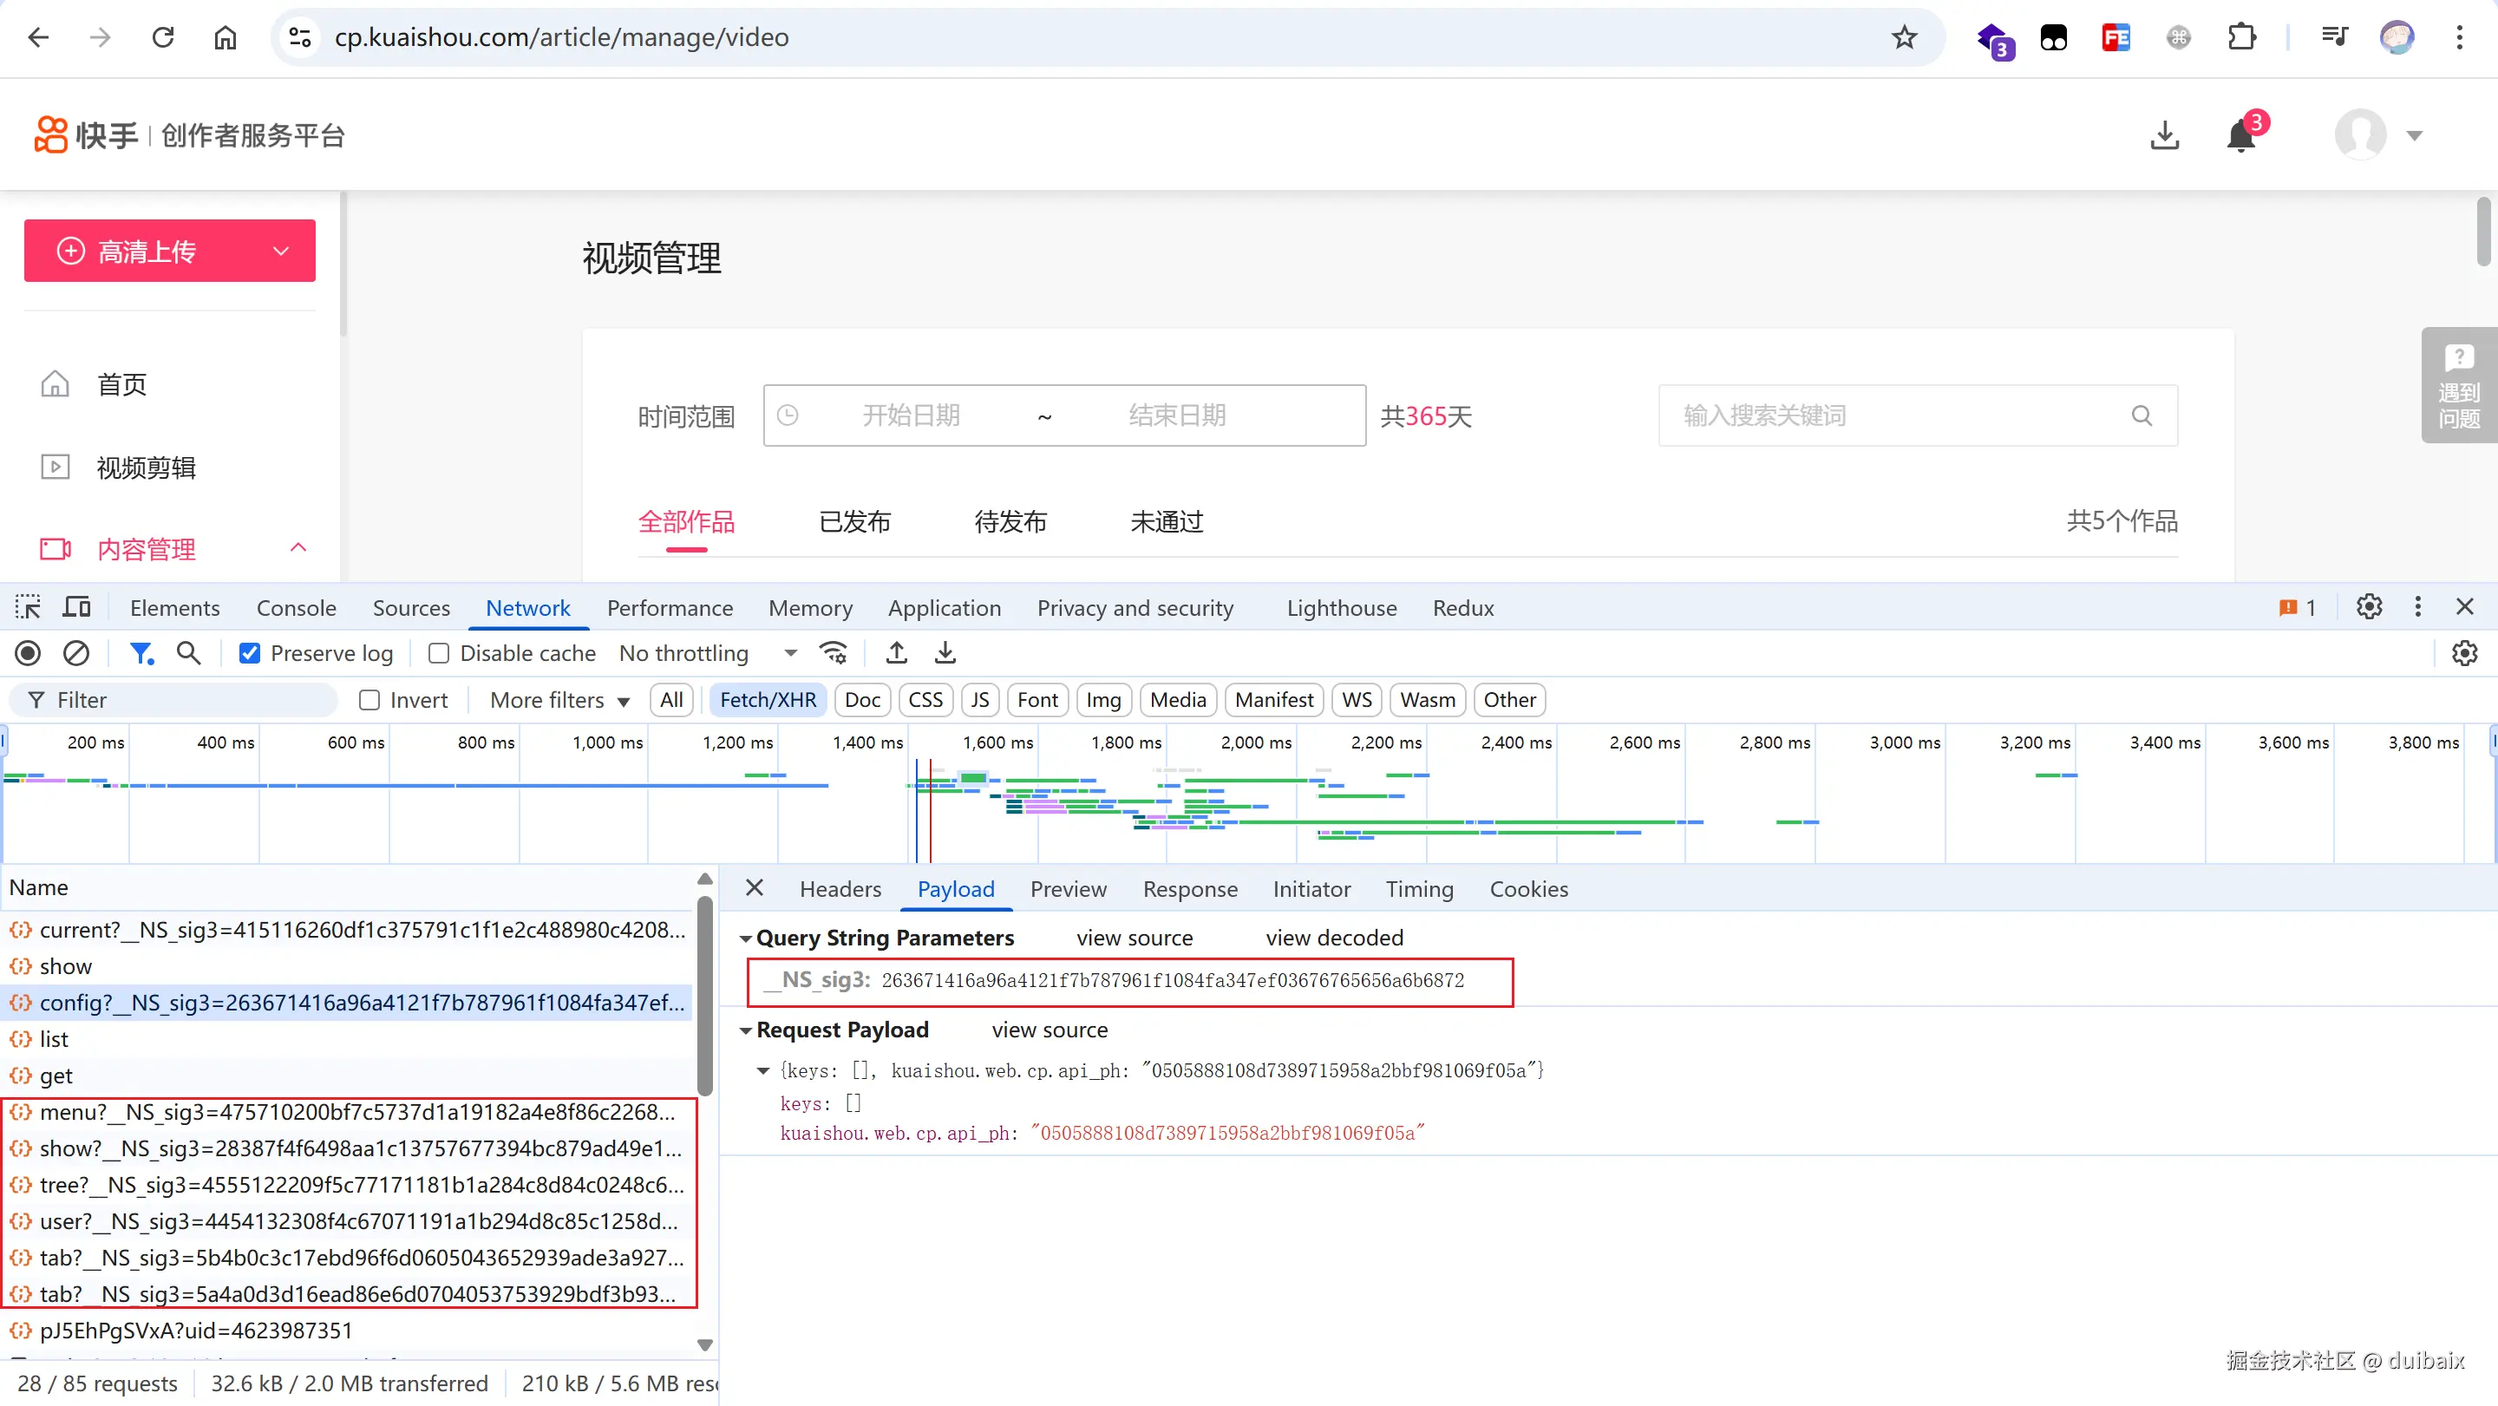
Task: Bookmark this page with star icon
Action: (x=1905, y=38)
